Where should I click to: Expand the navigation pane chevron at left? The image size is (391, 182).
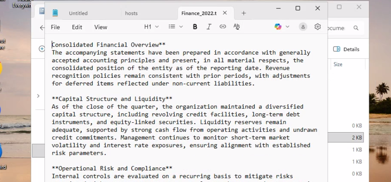click(38, 96)
